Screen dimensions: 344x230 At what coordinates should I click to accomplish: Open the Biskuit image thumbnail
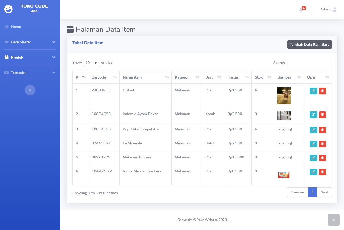pyautogui.click(x=284, y=96)
